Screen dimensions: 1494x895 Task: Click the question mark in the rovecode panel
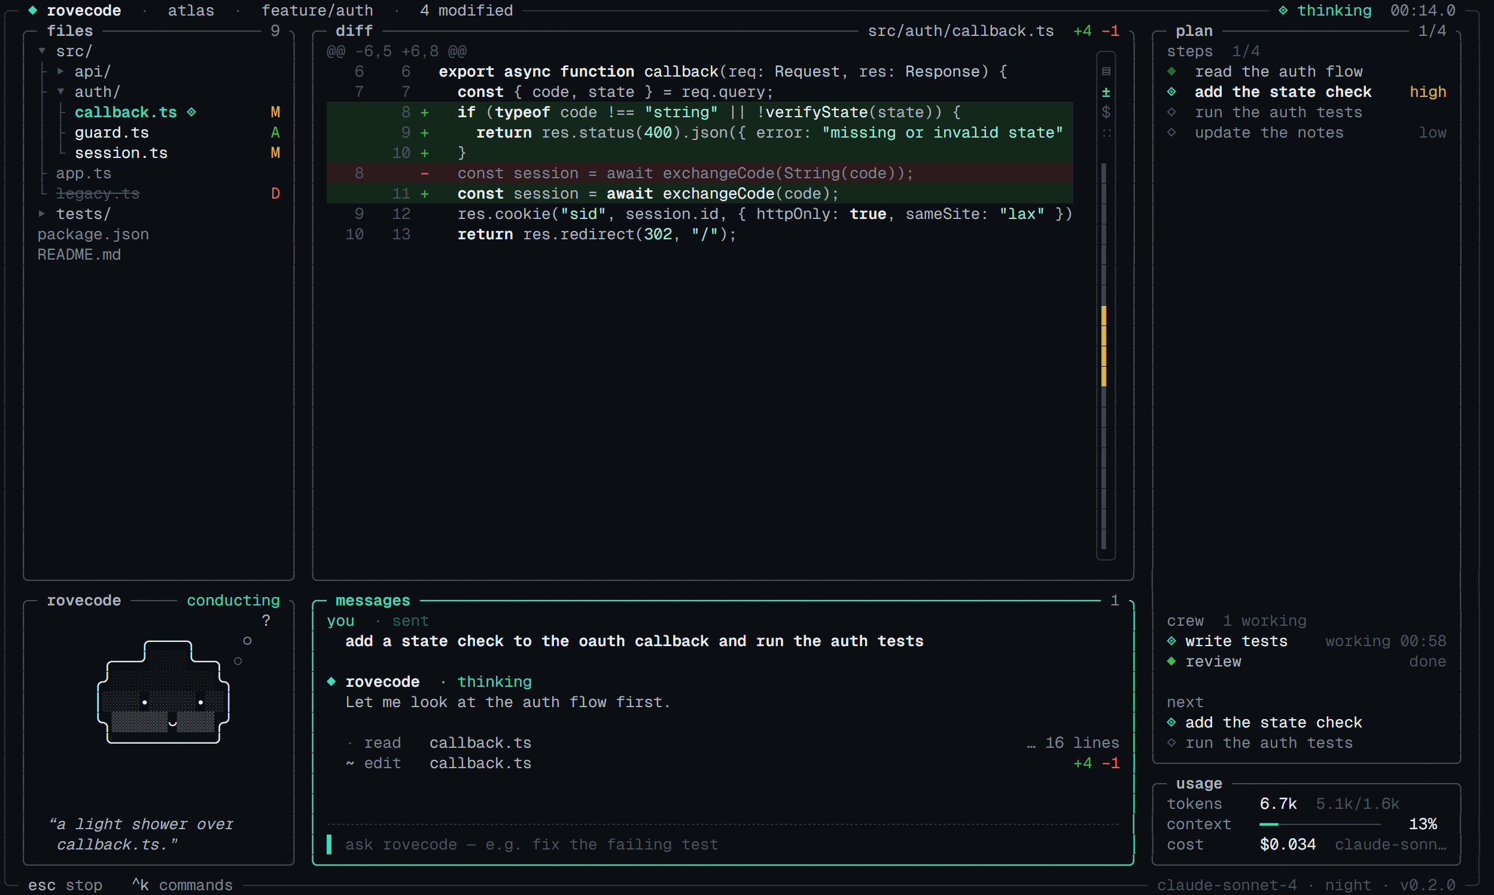pyautogui.click(x=266, y=620)
